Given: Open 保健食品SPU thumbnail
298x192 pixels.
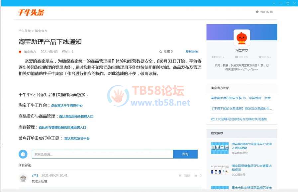Looking at the screenshot, I should (x=220, y=170).
